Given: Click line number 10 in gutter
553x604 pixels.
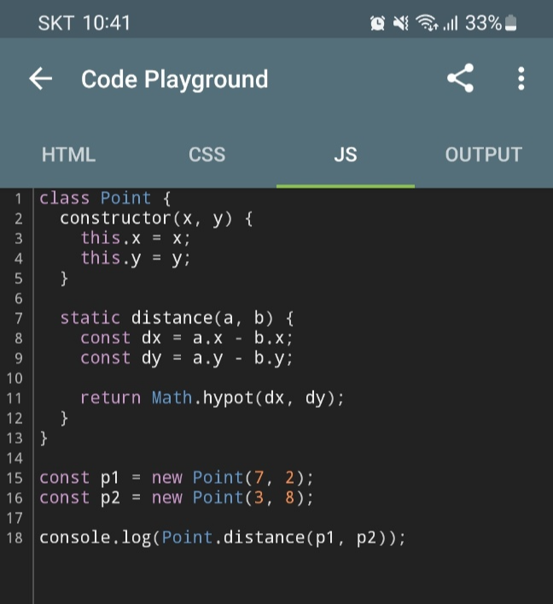Looking at the screenshot, I should 15,378.
